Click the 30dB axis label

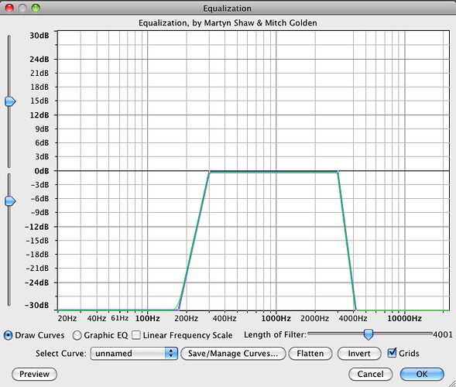coord(39,36)
